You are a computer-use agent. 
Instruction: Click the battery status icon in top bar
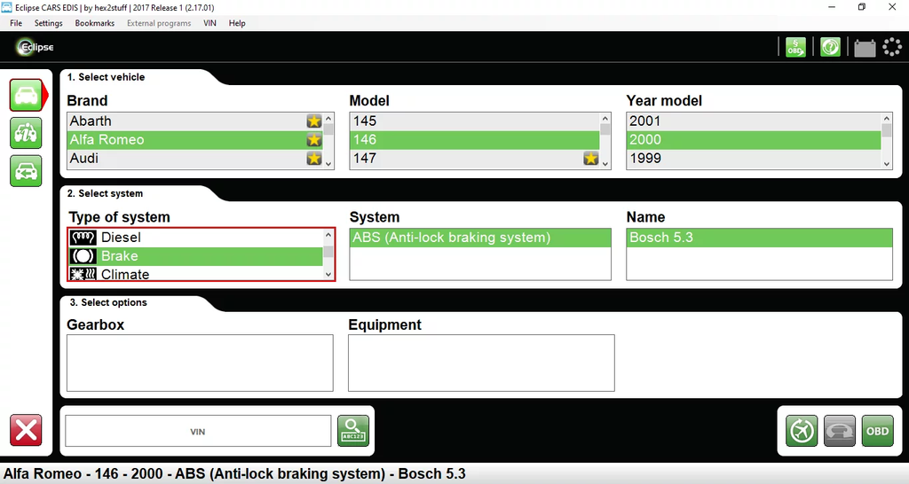pyautogui.click(x=865, y=48)
